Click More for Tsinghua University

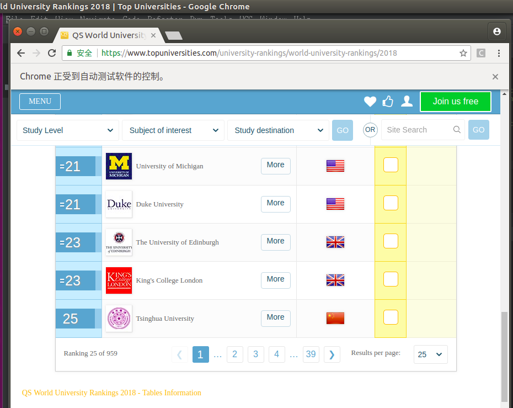tap(275, 318)
